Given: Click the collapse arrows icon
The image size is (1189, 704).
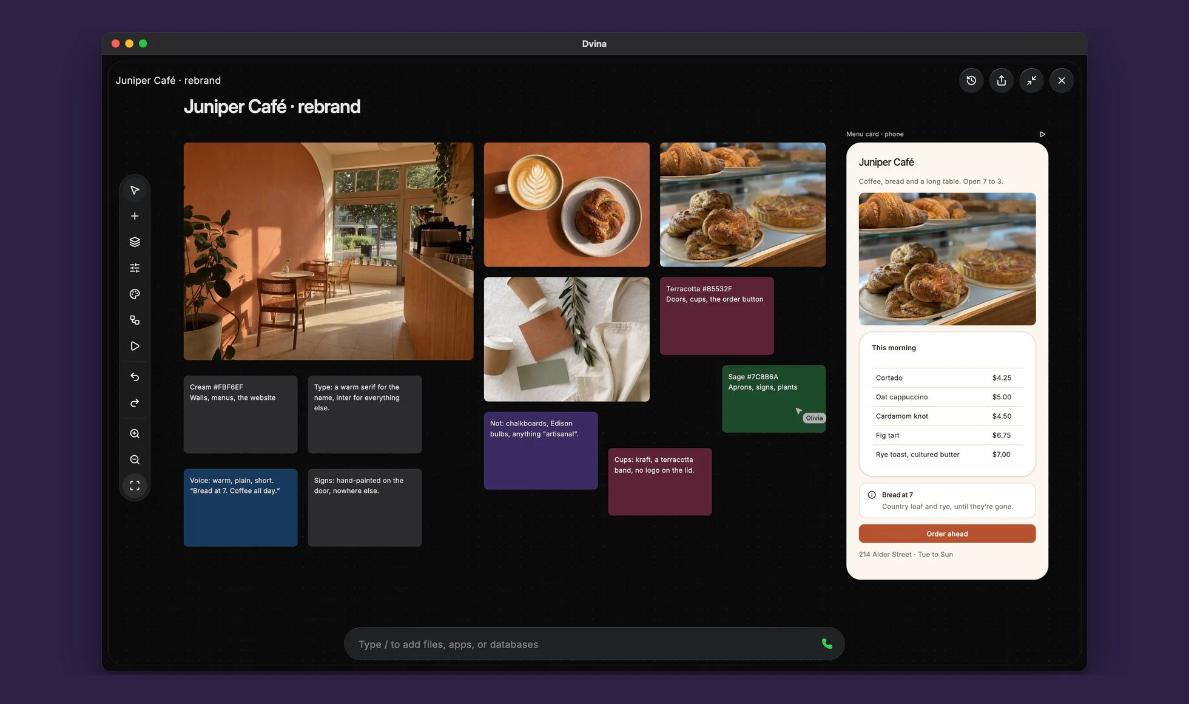Looking at the screenshot, I should coord(1031,80).
